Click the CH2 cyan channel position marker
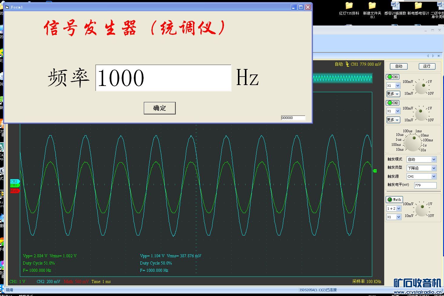 click(14, 181)
